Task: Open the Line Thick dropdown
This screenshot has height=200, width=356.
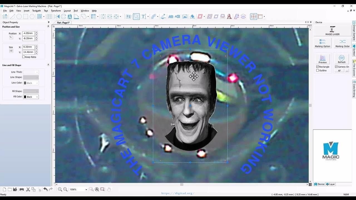Action: tap(37, 72)
